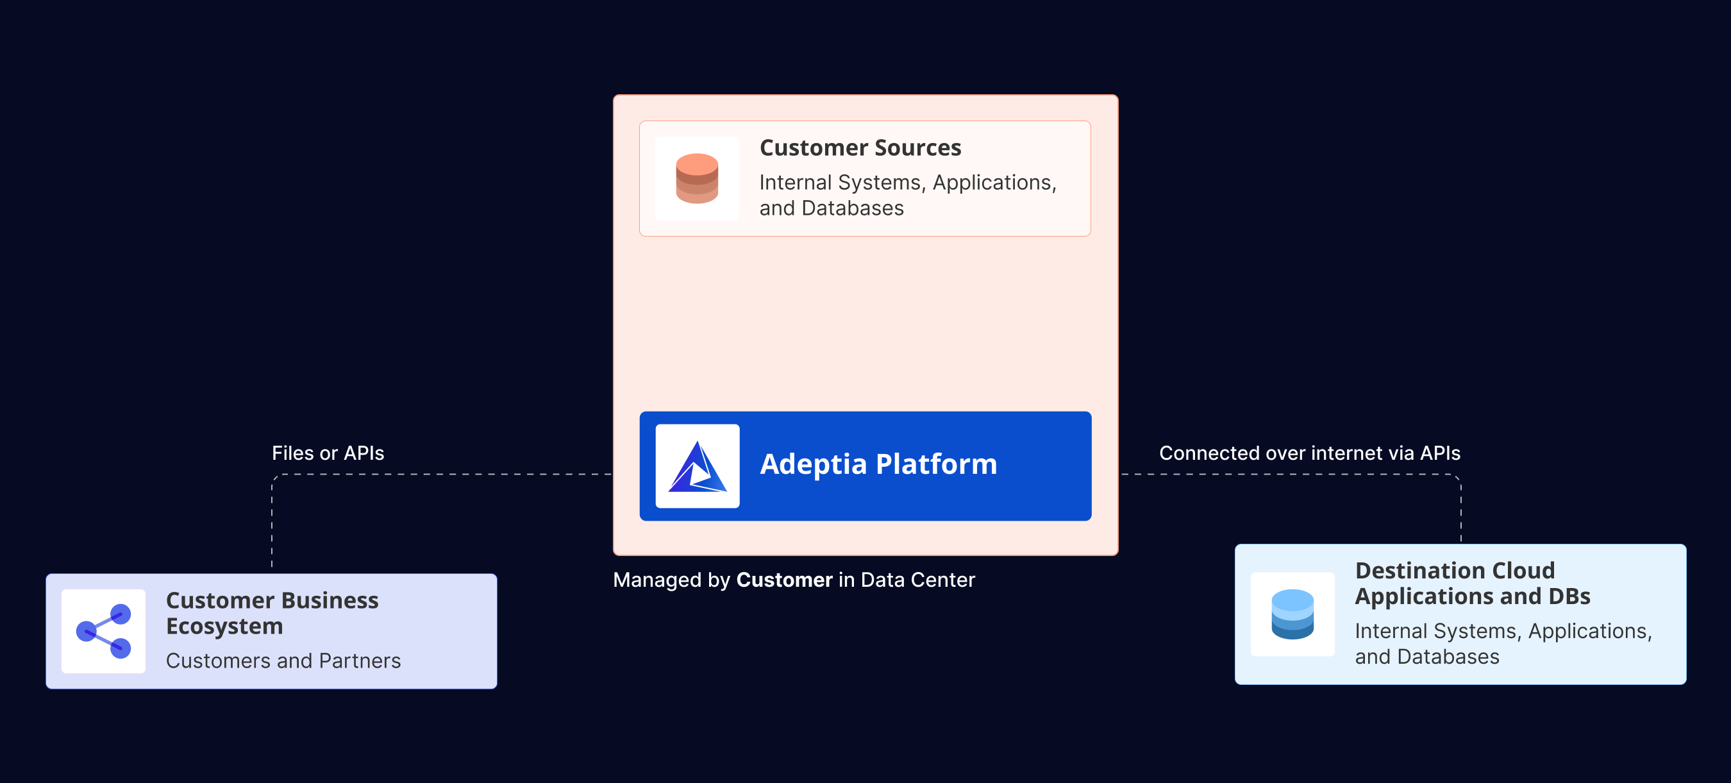Viewport: 1731px width, 783px height.
Task: Click the Customers and Partners subtitle
Action: click(283, 661)
